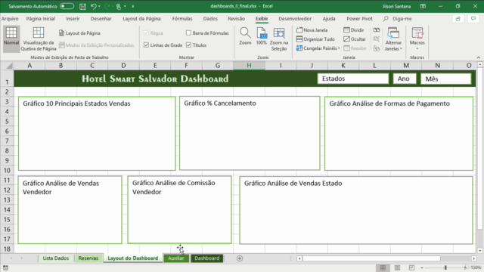Click the Mês filter box

(x=445, y=79)
